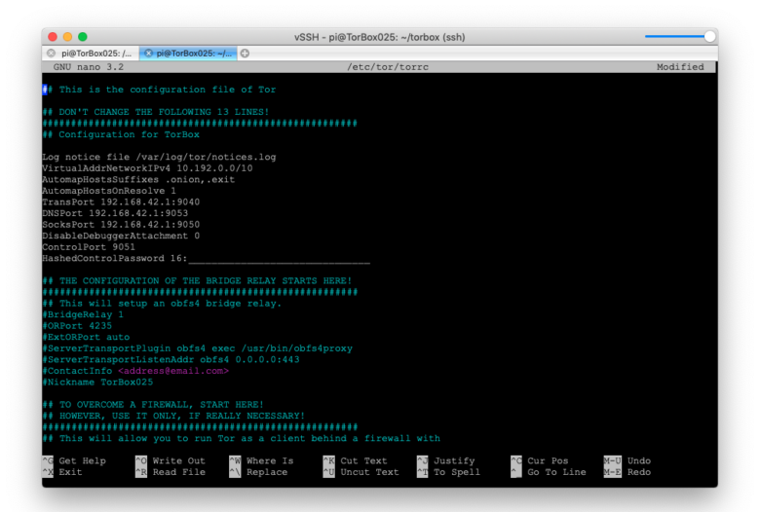Click the SocksPort 192.168.42.1:9050 line

click(x=121, y=224)
